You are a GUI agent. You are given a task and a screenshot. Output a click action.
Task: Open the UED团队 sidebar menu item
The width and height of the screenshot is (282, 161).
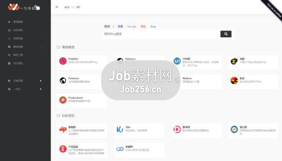pyautogui.click(x=18, y=63)
